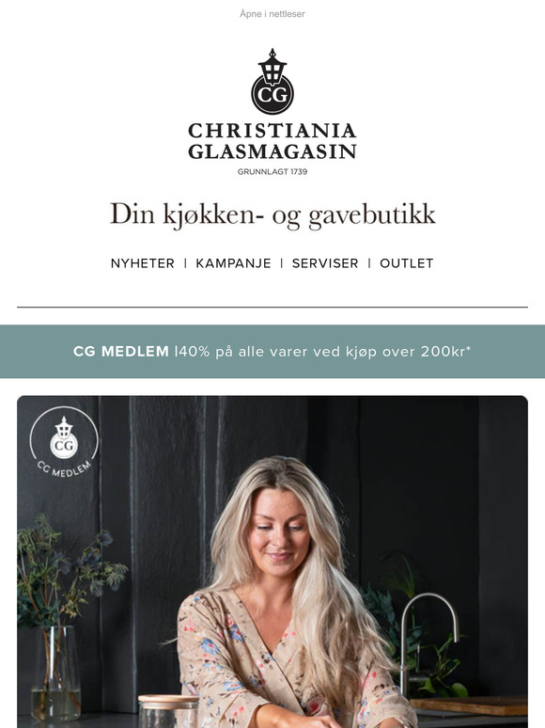Click the white lantern icon inside member badge
545x728 pixels.
pyautogui.click(x=64, y=437)
